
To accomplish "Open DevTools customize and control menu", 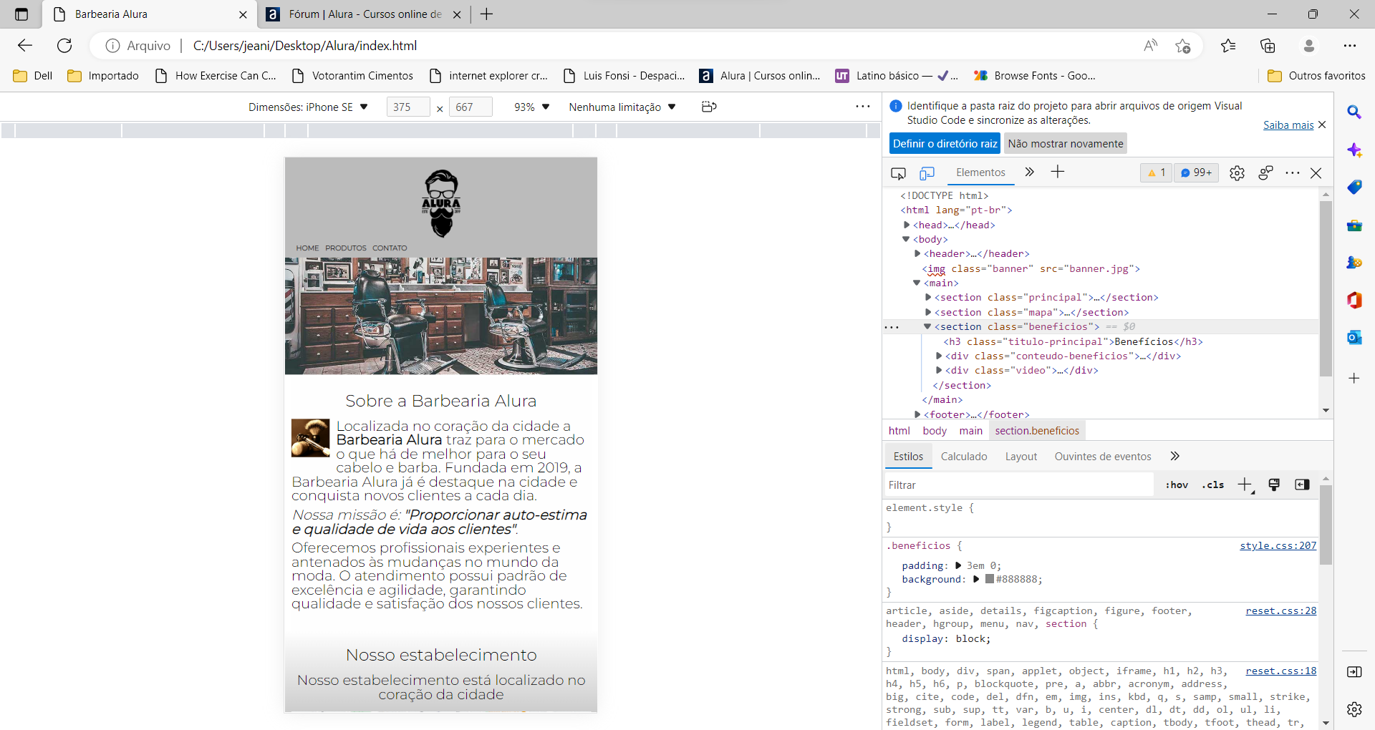I will 1293,173.
